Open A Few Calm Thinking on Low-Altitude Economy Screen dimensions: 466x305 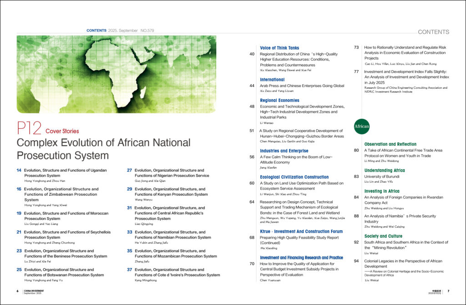pyautogui.click(x=296, y=159)
